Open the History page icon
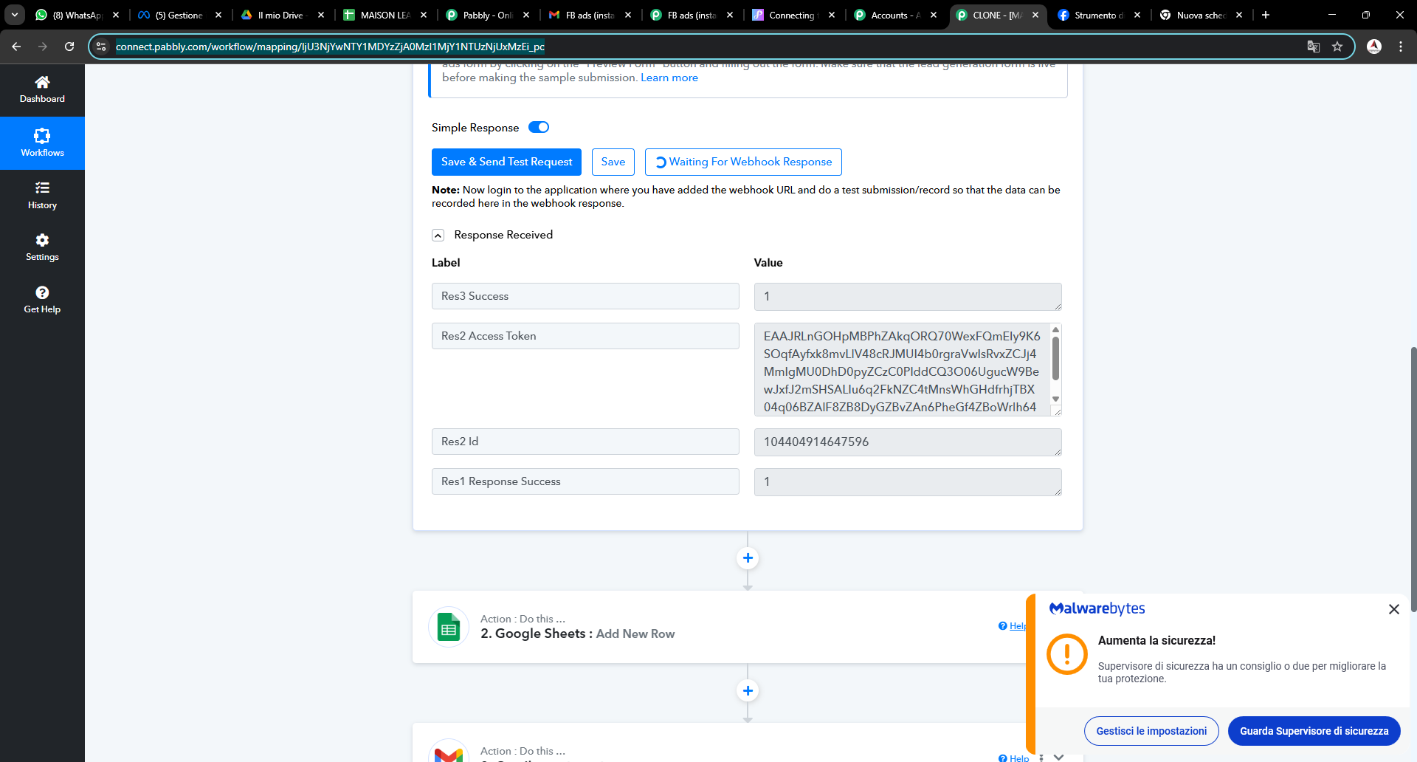This screenshot has height=762, width=1417. (42, 188)
